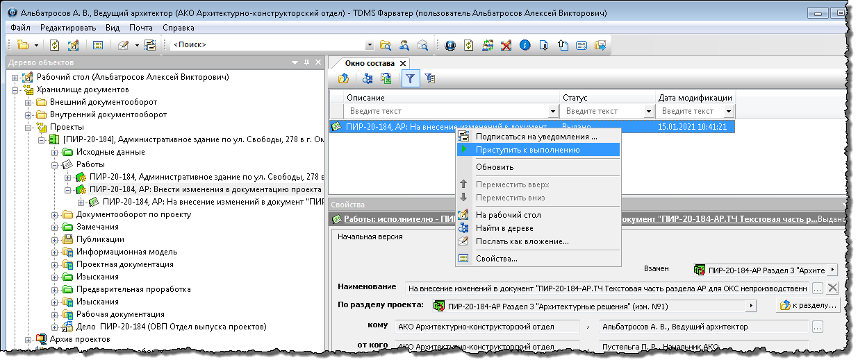The height and width of the screenshot is (362, 858).
Task: Click the user search icon beside search box
Action: coord(404,45)
